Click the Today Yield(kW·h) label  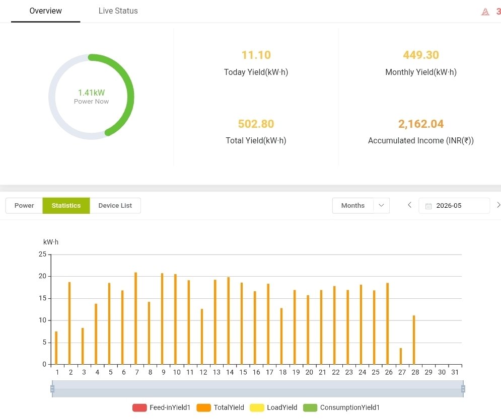tap(256, 72)
